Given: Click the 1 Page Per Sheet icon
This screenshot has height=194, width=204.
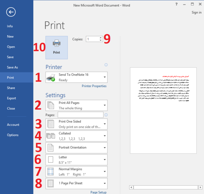Looking at the screenshot, I should click(50, 183).
